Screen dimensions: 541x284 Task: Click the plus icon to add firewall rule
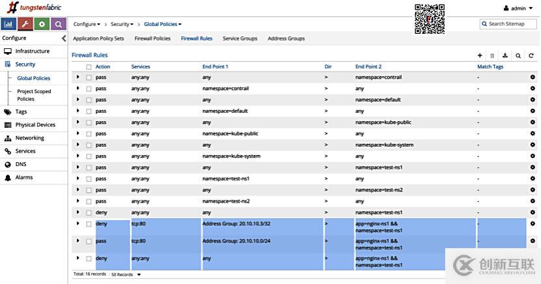point(480,56)
